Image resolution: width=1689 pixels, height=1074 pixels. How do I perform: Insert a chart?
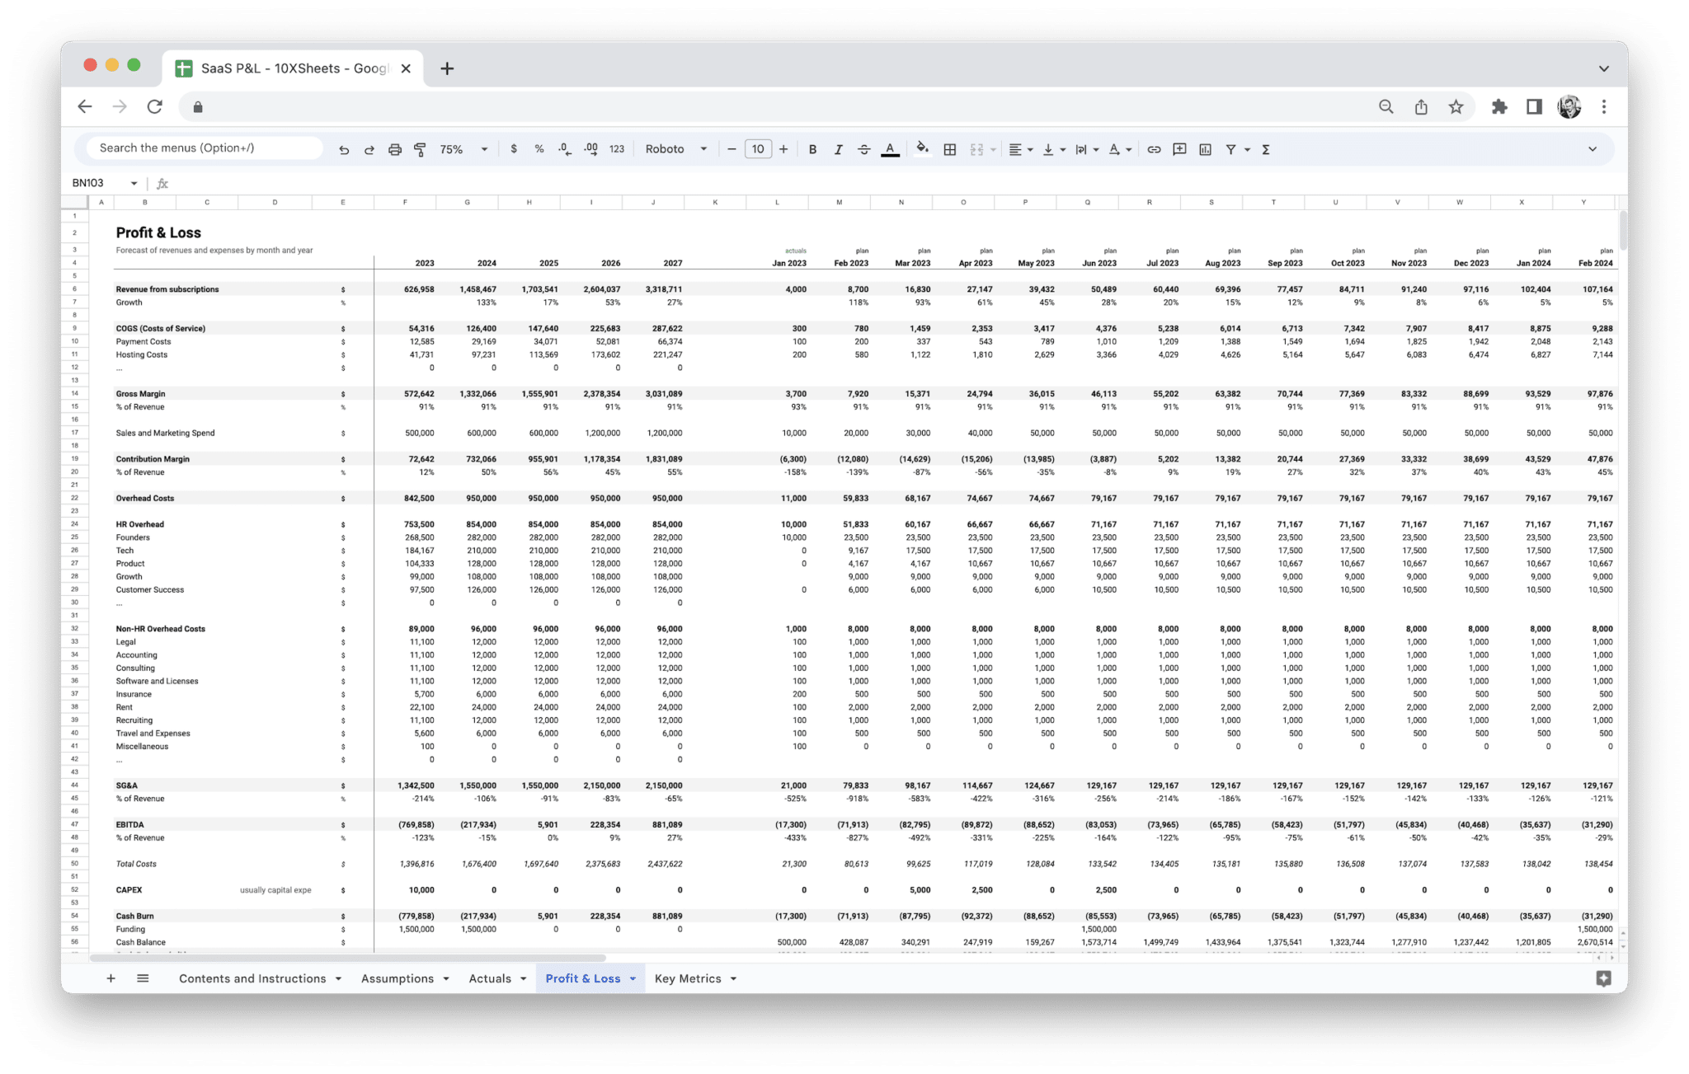tap(1206, 148)
